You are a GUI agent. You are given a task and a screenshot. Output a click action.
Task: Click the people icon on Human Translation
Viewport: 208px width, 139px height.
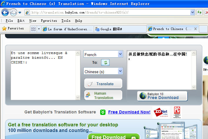pyautogui.click(x=88, y=95)
